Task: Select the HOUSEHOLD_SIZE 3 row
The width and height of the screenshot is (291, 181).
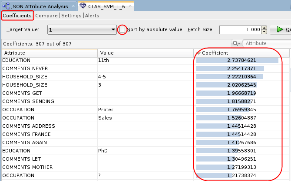Action: (x=145, y=85)
